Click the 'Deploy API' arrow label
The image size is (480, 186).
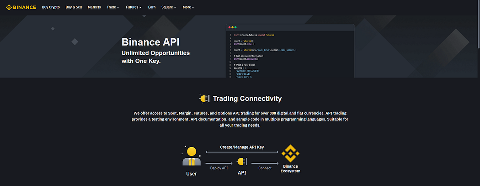219,168
